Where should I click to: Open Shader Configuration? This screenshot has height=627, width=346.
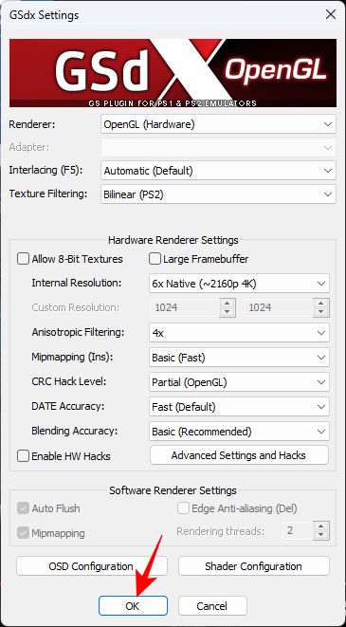[x=254, y=566]
